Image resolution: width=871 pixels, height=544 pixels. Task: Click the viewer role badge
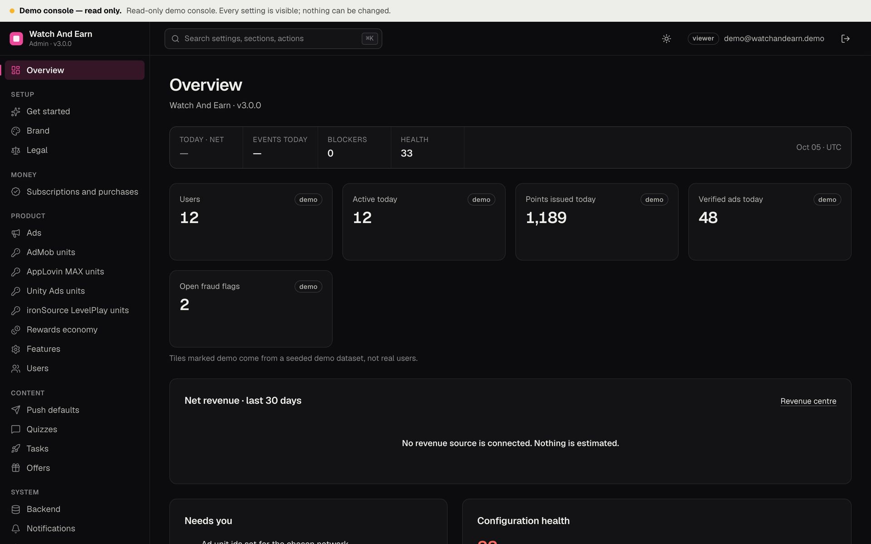click(x=703, y=39)
